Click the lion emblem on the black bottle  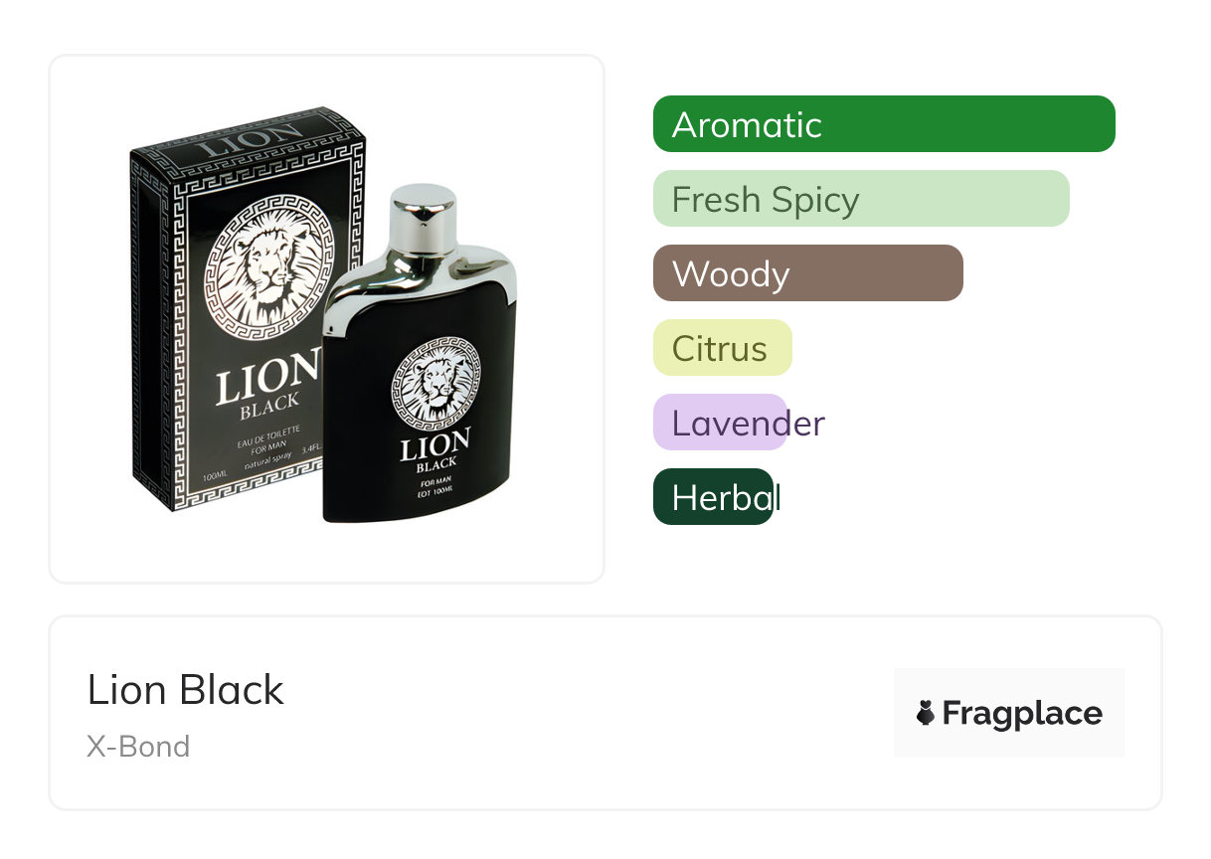click(x=432, y=383)
